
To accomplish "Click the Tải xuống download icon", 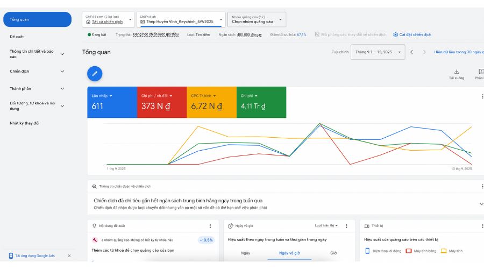I will [x=457, y=72].
